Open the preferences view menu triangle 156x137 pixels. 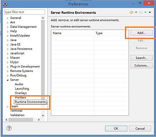[x=150, y=12]
